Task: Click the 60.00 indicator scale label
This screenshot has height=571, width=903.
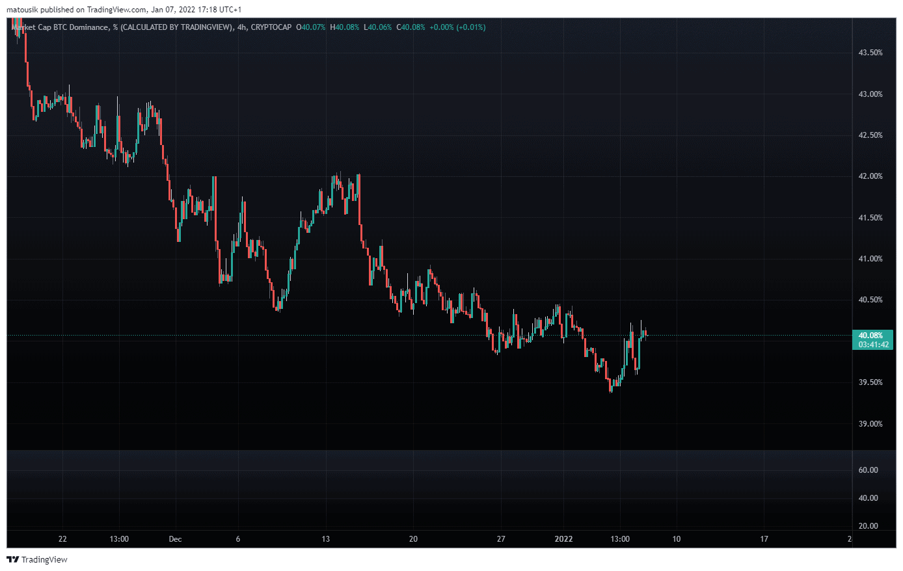Action: click(x=868, y=470)
